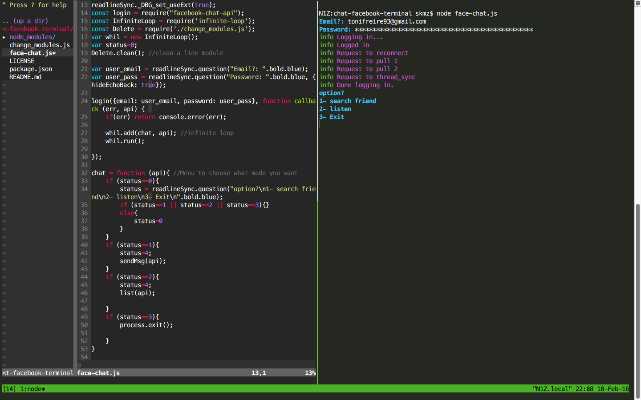Click the time '22:08' in tmux status bar
The width and height of the screenshot is (641, 400).
point(584,389)
